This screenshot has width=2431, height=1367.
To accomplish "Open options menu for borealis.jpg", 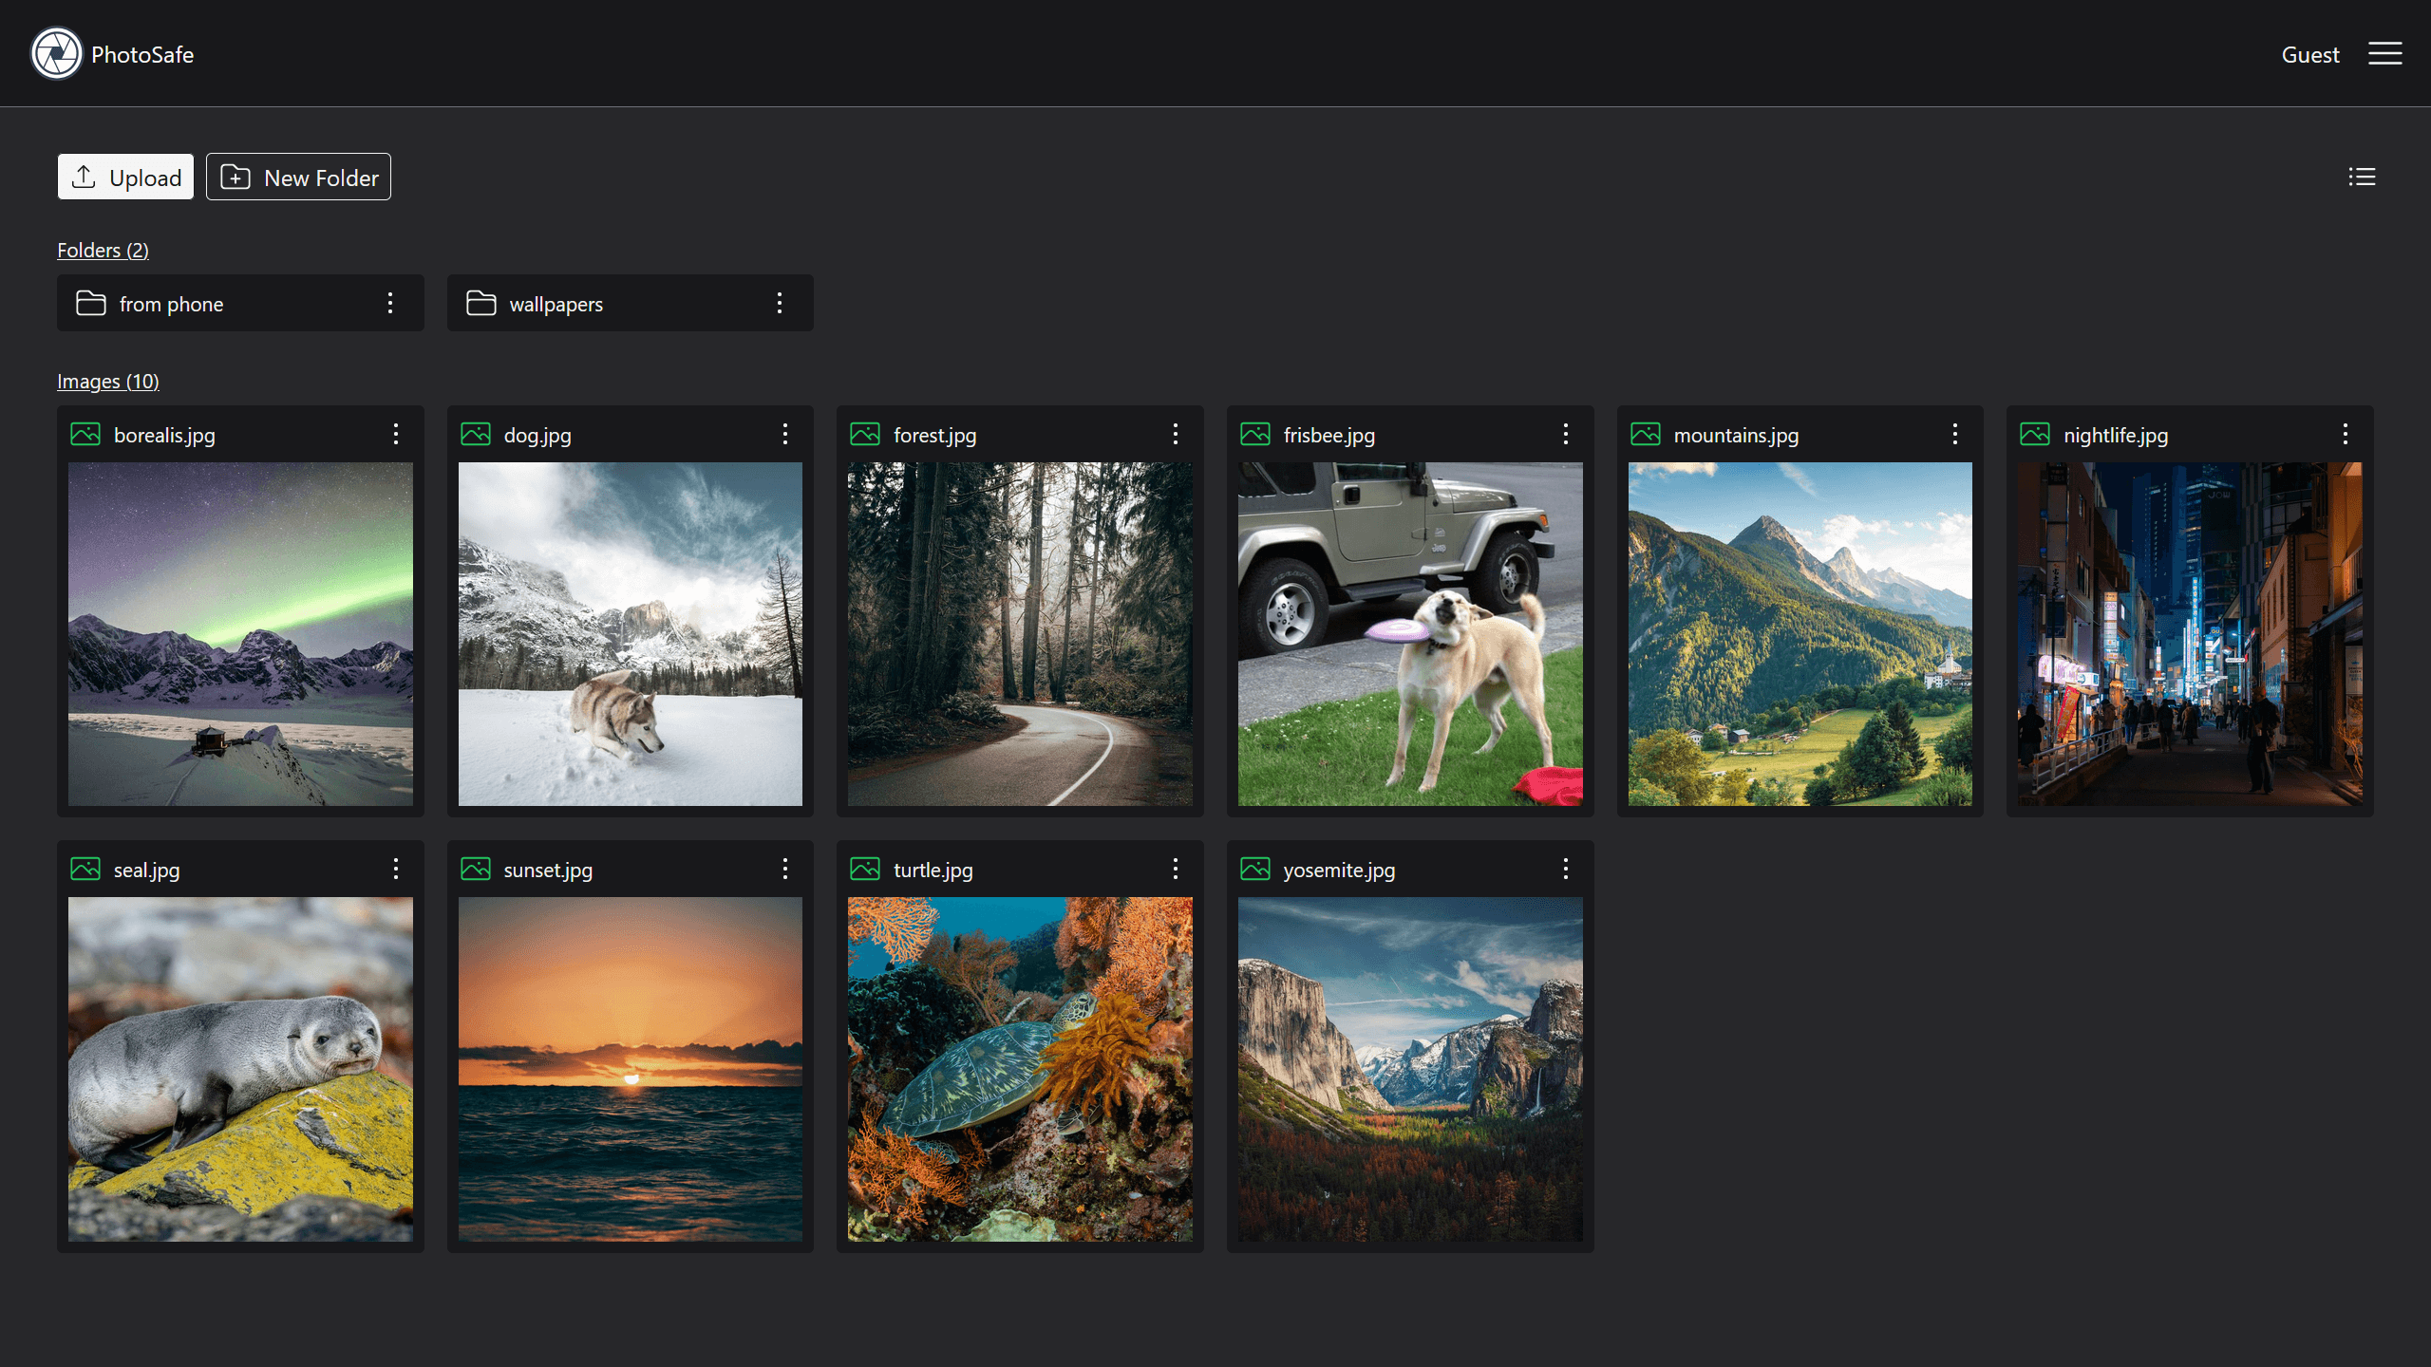I will 396,434.
